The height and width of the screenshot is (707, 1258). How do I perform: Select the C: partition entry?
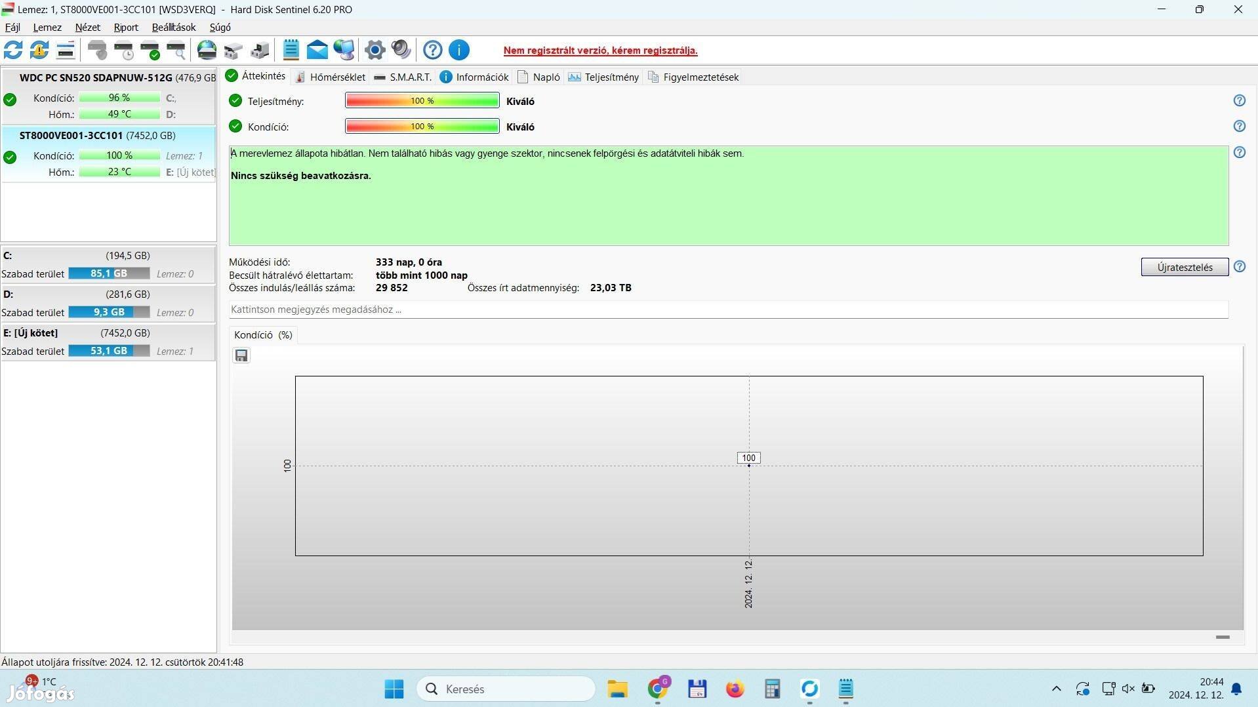pyautogui.click(x=108, y=264)
